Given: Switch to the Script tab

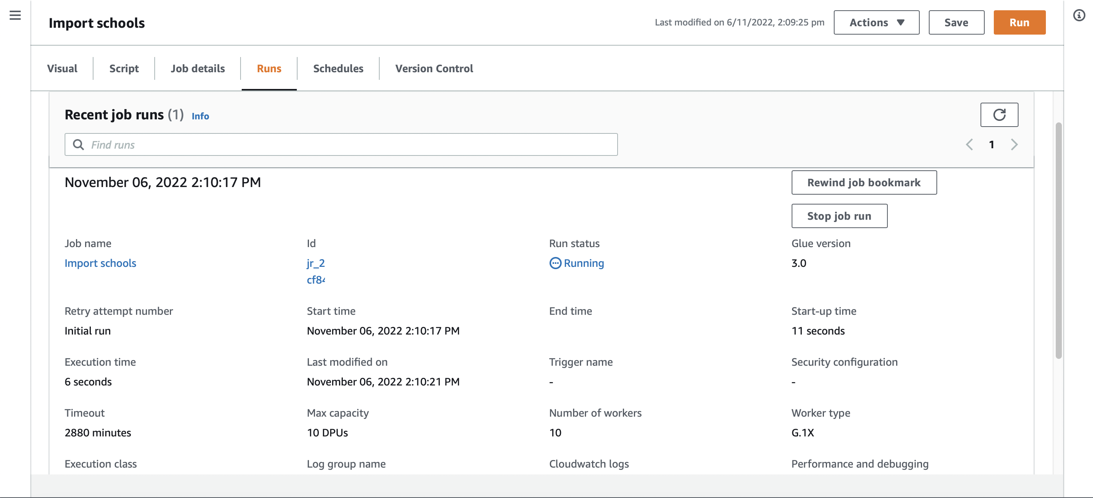Looking at the screenshot, I should (124, 68).
